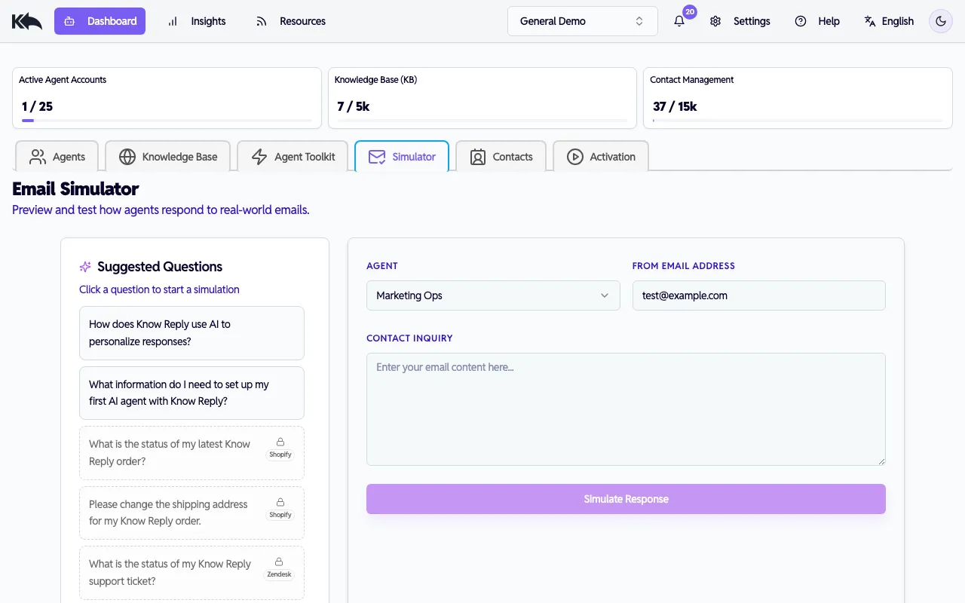This screenshot has width=965, height=603.
Task: Go to the Contacts tab
Action: [501, 157]
